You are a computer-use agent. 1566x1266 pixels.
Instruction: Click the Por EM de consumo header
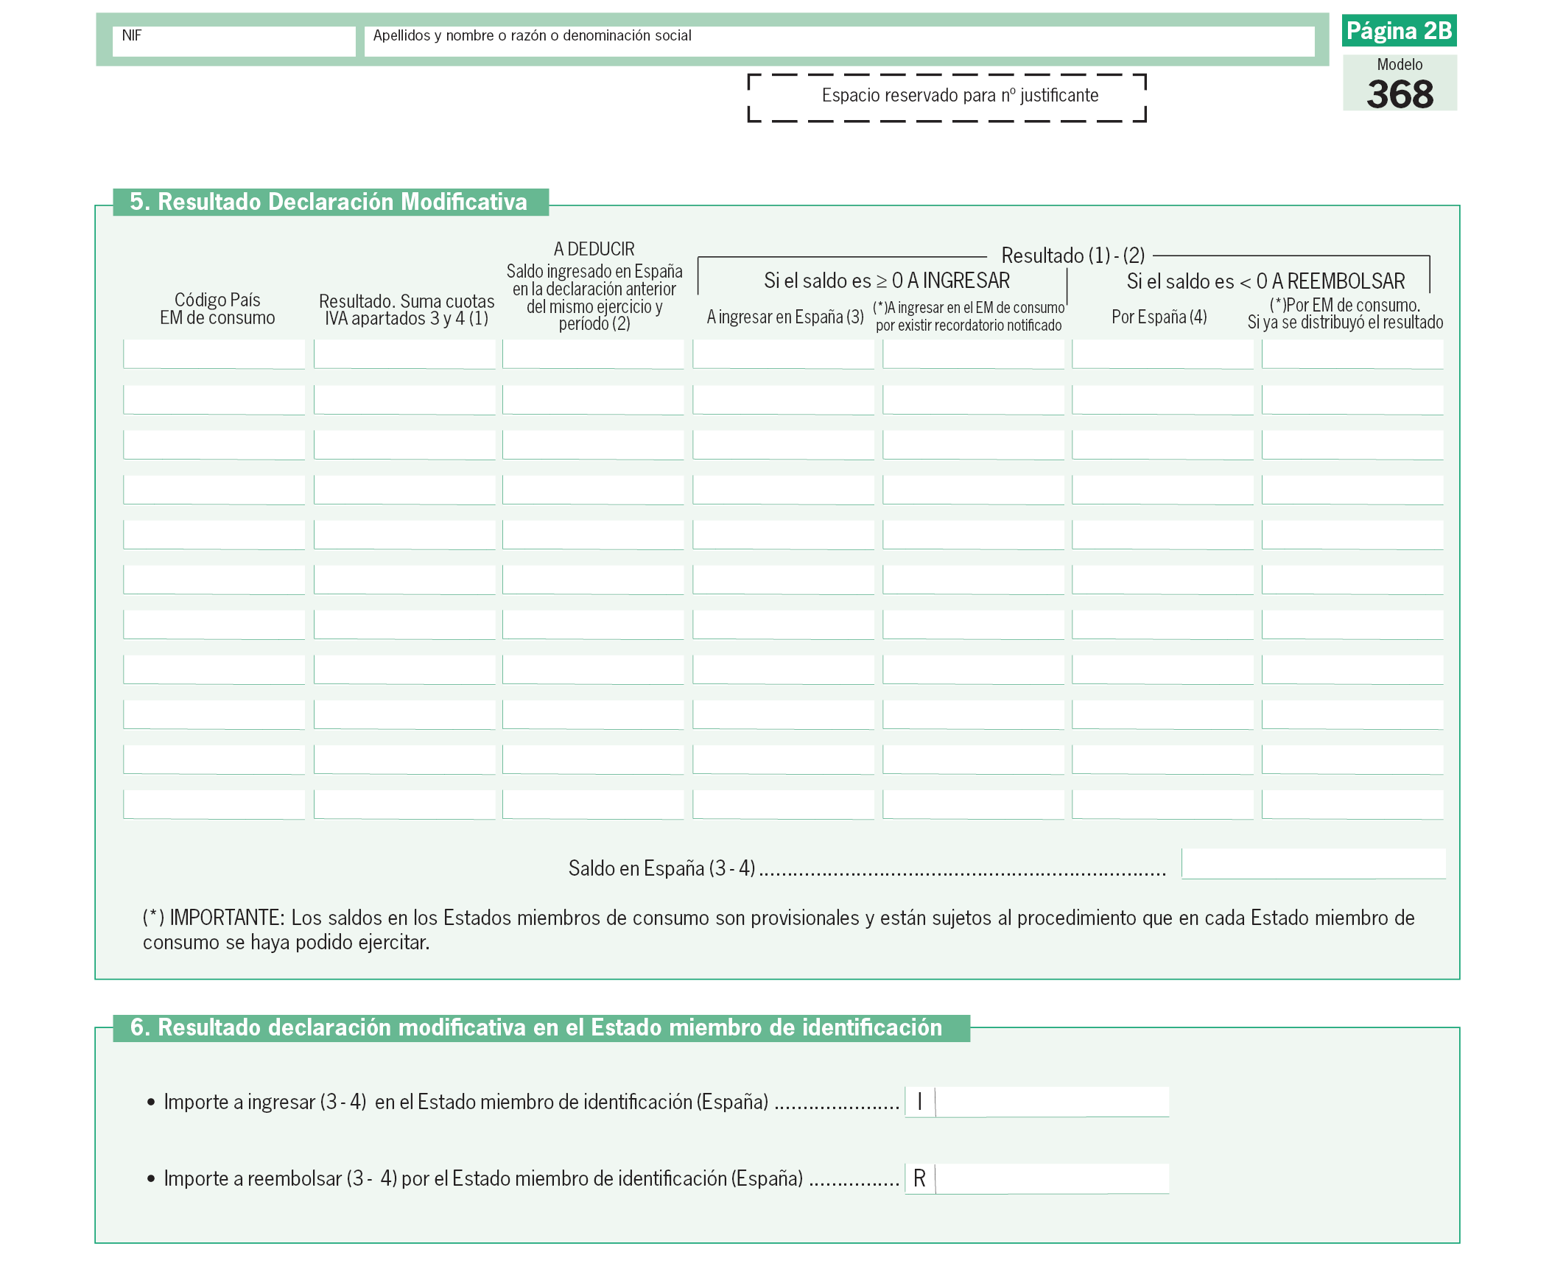point(1345,314)
